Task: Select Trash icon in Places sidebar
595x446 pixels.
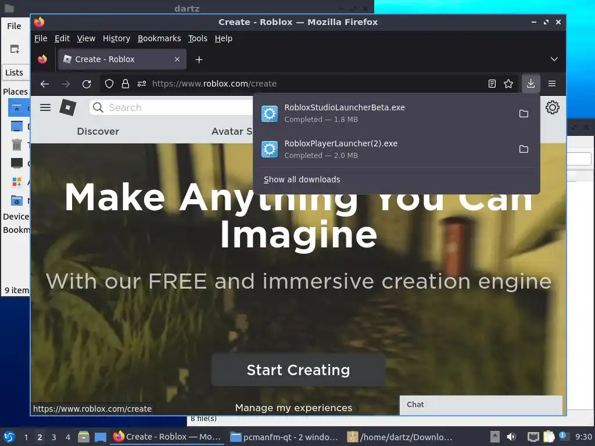Action: [17, 145]
